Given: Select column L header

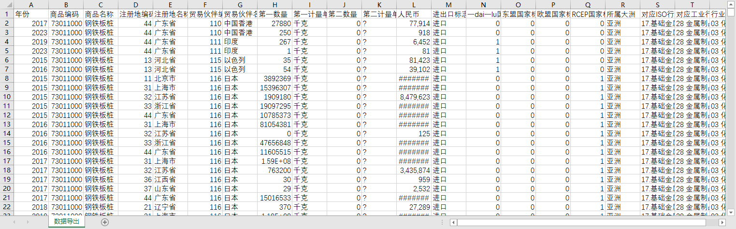Looking at the screenshot, I should point(414,4).
